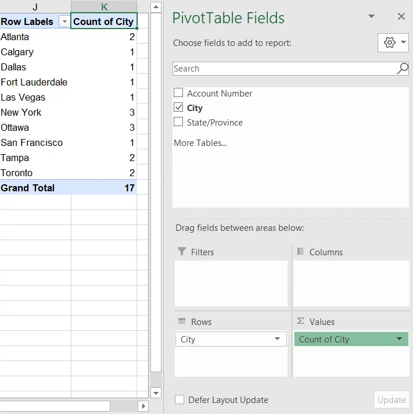Open the gear Tools settings menu
413x414 pixels.
click(x=393, y=42)
